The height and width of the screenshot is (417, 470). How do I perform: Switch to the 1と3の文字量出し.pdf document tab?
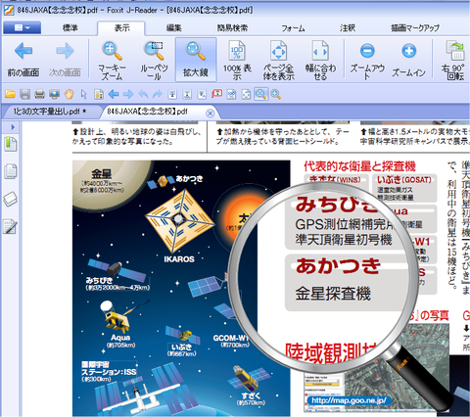(x=50, y=112)
